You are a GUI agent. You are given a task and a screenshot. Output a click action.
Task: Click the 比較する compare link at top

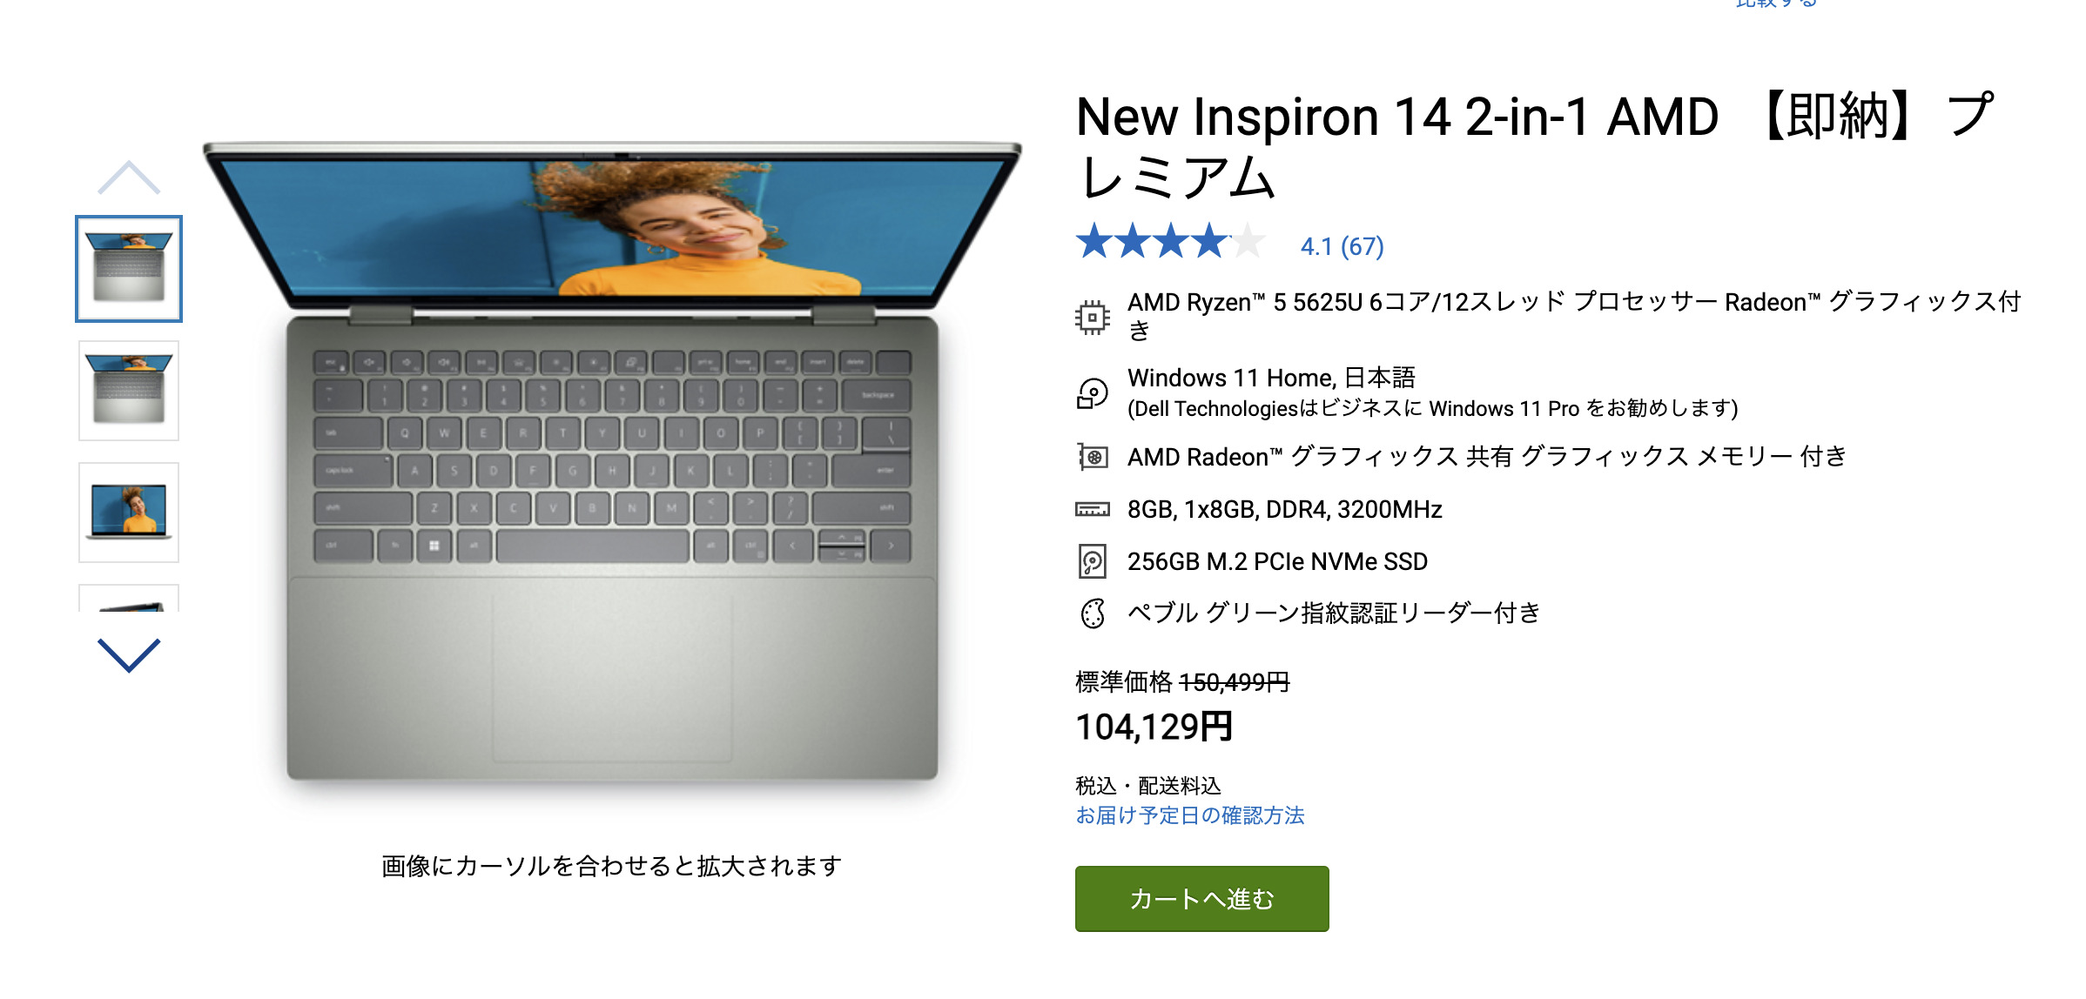[x=1776, y=3]
